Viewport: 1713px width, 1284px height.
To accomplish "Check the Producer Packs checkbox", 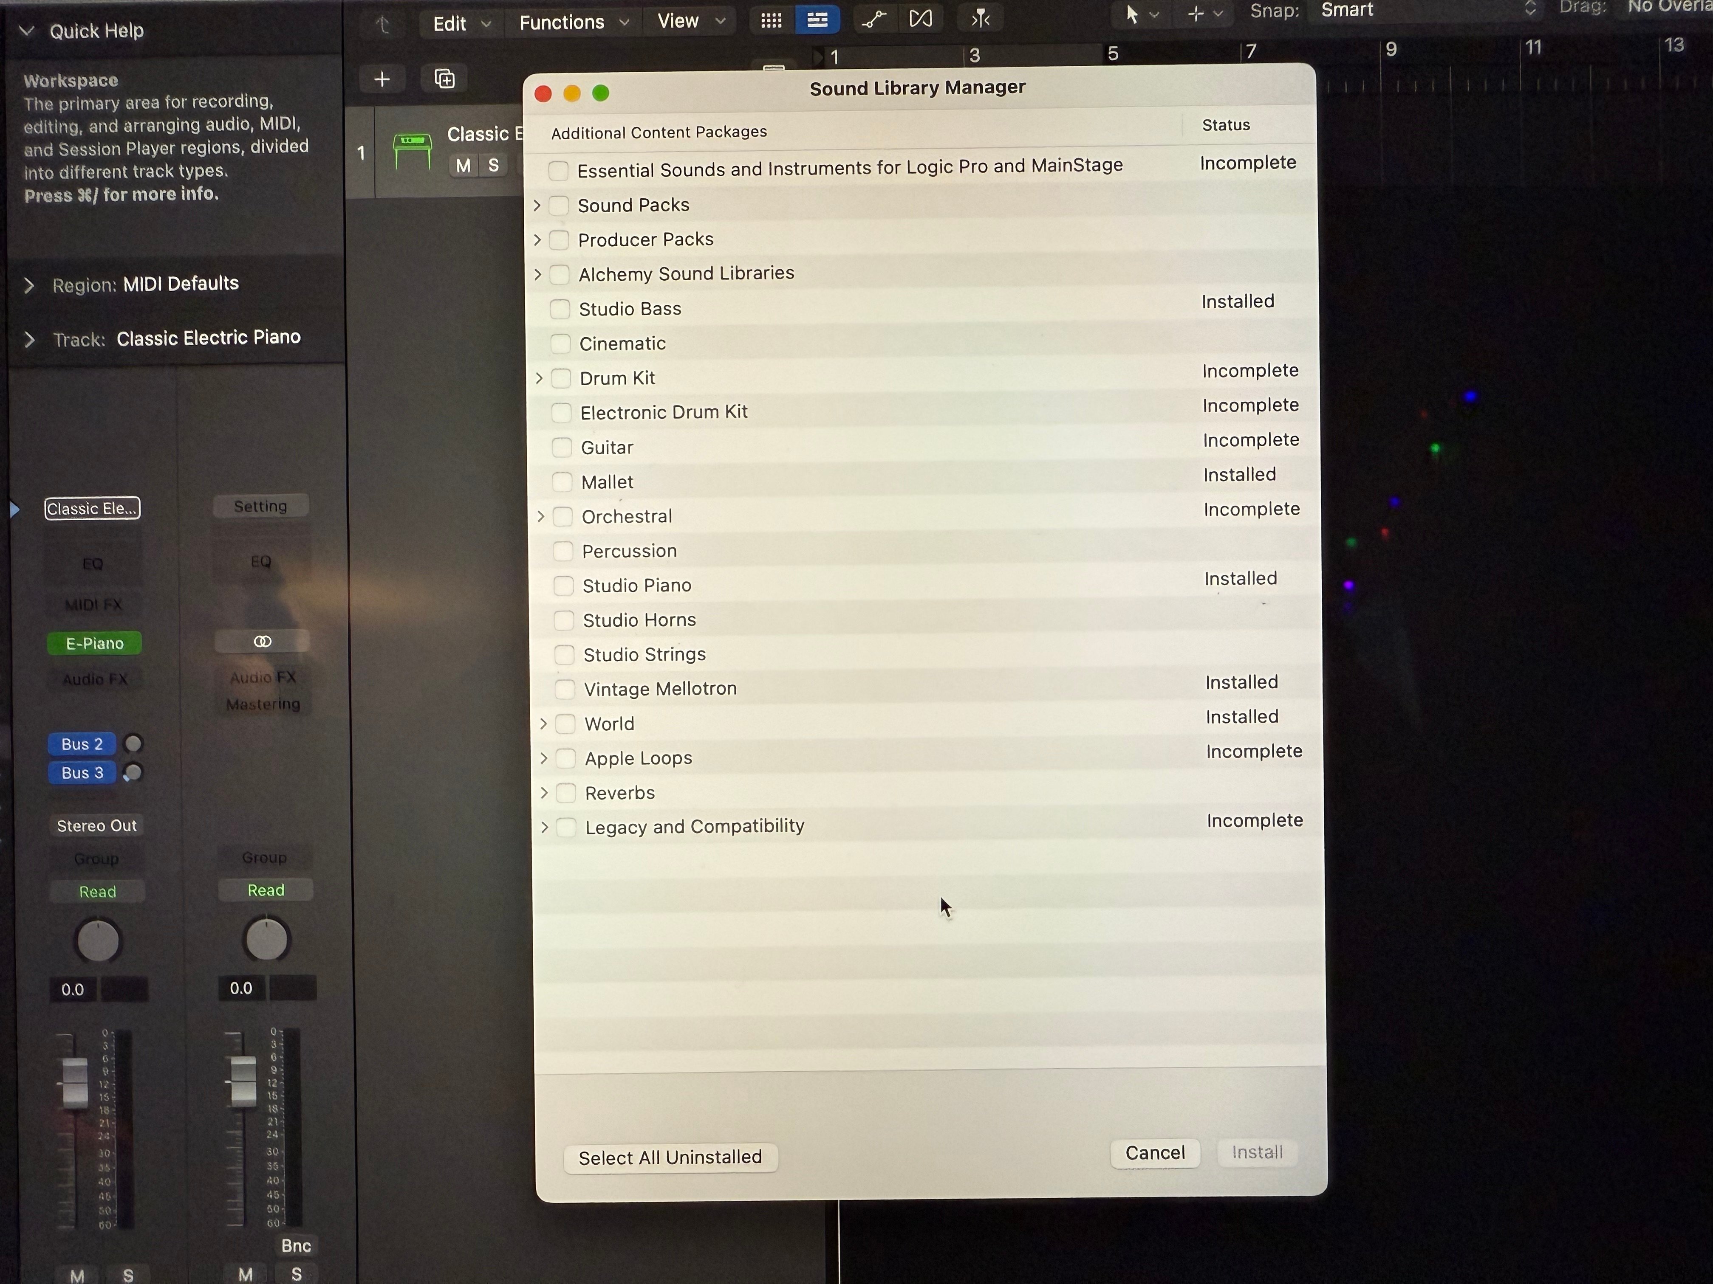I will [x=559, y=240].
